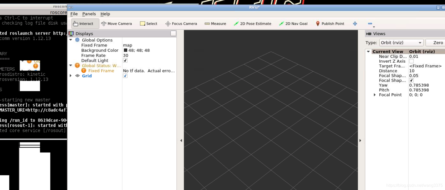Select the Global Status warning label
This screenshot has height=190, width=445.
pyautogui.click(x=101, y=66)
